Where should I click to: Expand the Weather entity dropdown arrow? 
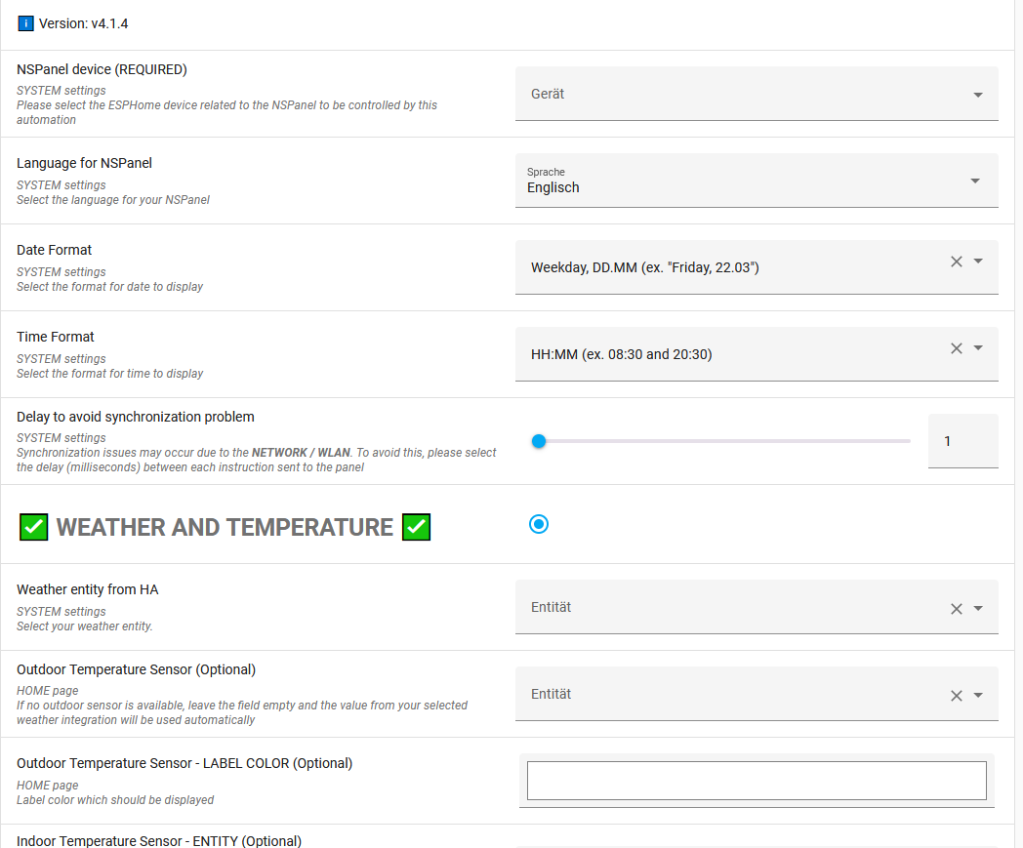[x=978, y=609]
